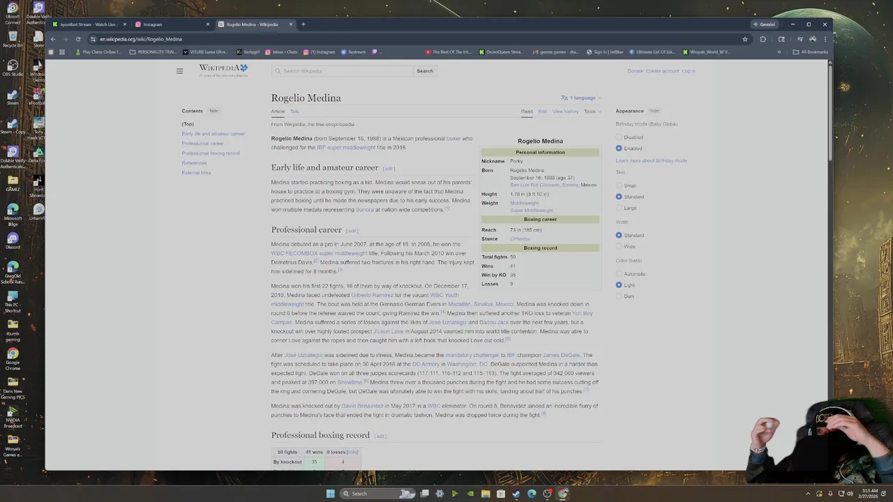Click the Windows taskbar search box
Screen dimensions: 893x502
pyautogui.click(x=377, y=494)
